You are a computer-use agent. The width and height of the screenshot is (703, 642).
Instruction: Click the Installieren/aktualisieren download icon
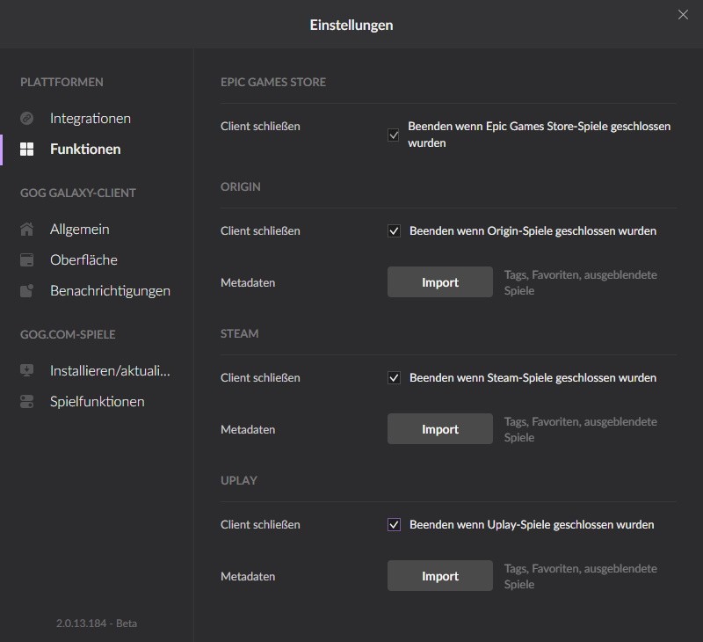coord(27,370)
